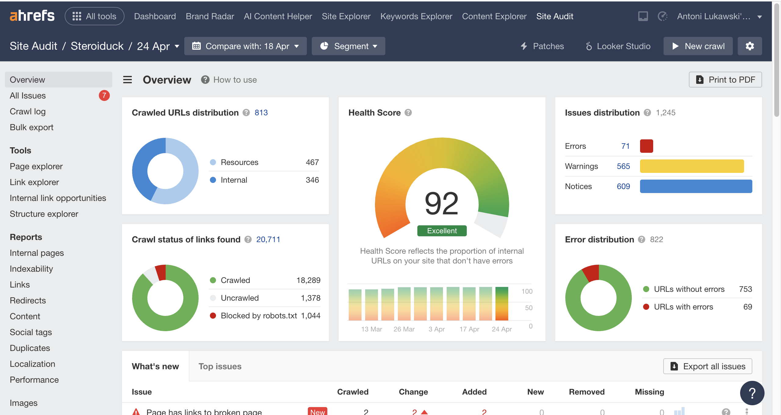781x415 pixels.
Task: Click the Health Score help question icon
Action: pyautogui.click(x=408, y=113)
